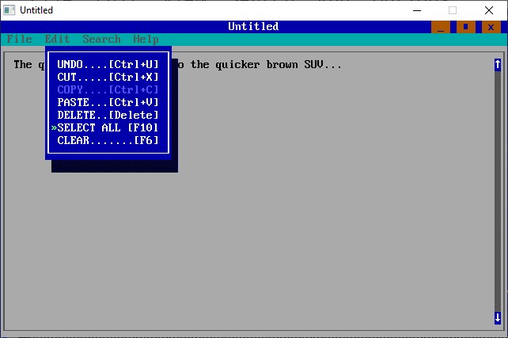The width and height of the screenshot is (508, 338).
Task: Click the inner orange maximize square button
Action: pyautogui.click(x=466, y=27)
